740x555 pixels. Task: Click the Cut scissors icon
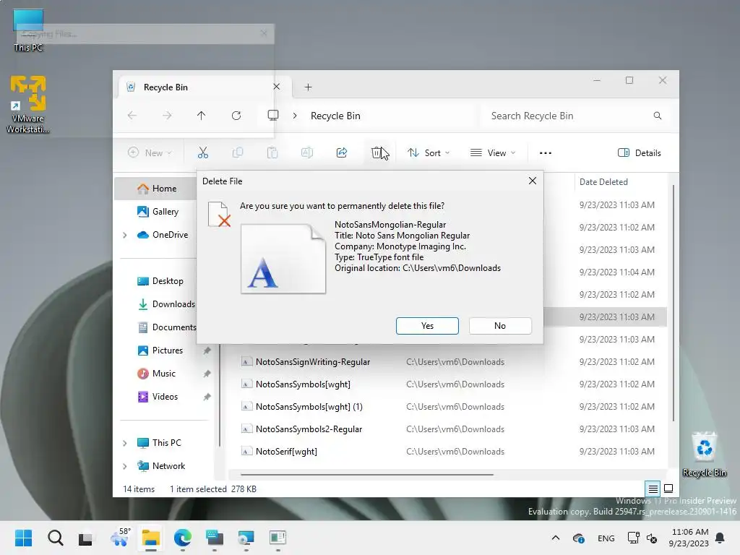pos(202,152)
